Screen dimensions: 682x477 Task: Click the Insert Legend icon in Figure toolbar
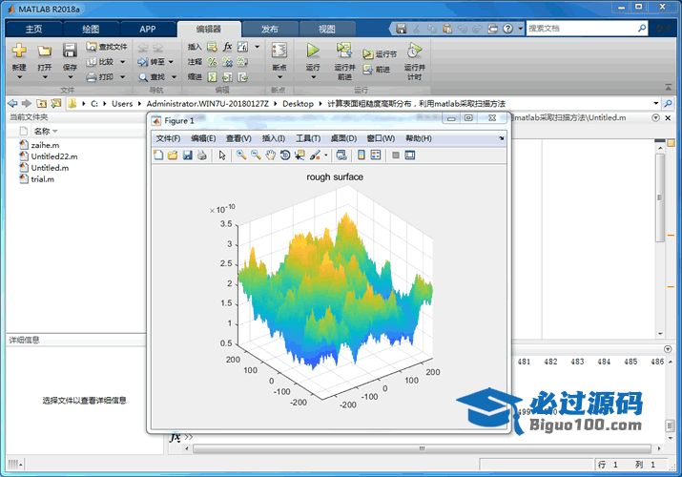(376, 155)
